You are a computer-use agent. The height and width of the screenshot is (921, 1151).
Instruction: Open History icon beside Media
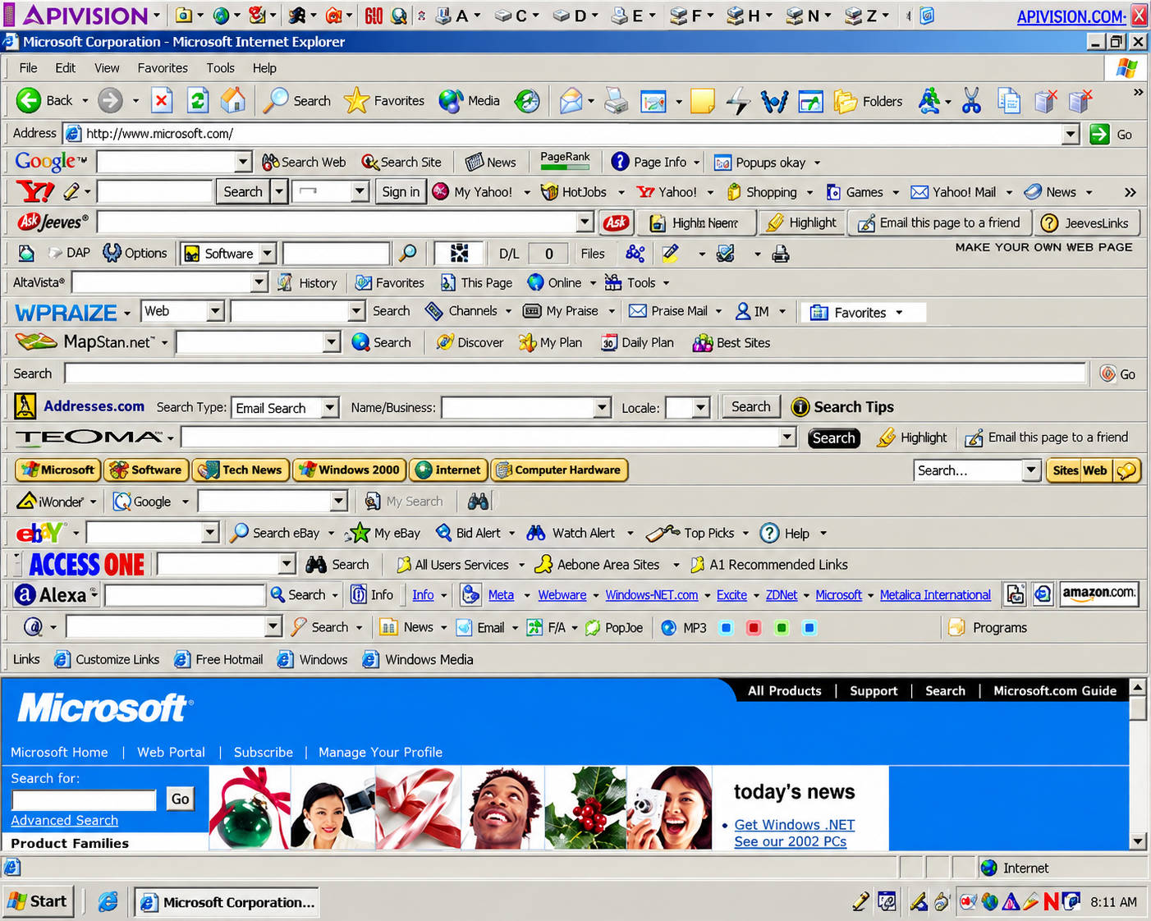[527, 101]
